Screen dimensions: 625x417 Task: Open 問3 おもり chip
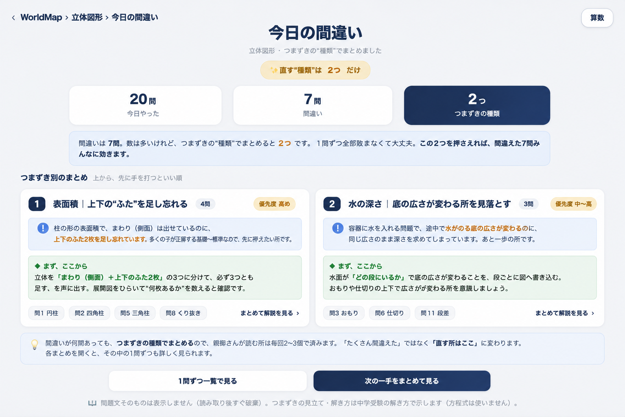[x=344, y=313]
